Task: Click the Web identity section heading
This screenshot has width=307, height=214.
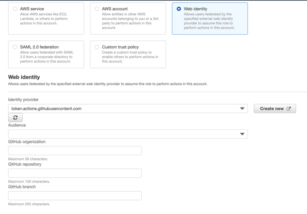Action: (24, 77)
